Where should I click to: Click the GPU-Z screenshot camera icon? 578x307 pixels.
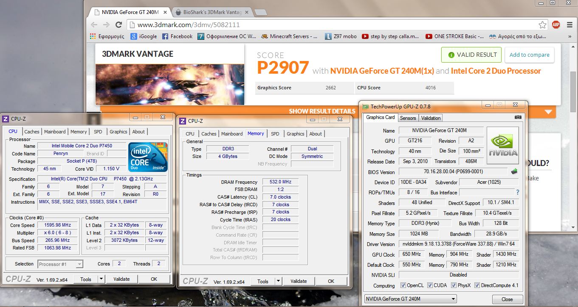518,117
